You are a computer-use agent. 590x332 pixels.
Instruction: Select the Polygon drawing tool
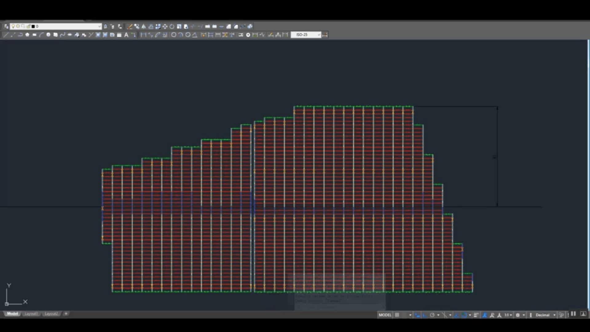tap(27, 35)
